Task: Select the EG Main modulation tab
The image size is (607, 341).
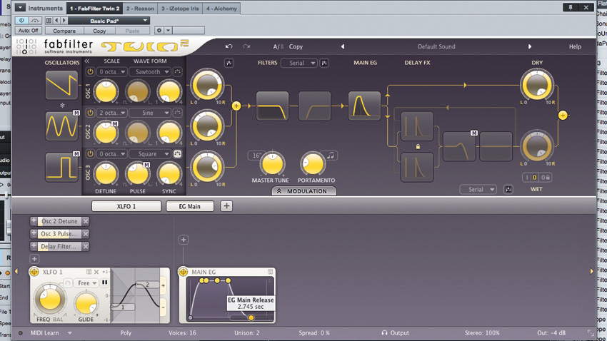Action: click(190, 206)
